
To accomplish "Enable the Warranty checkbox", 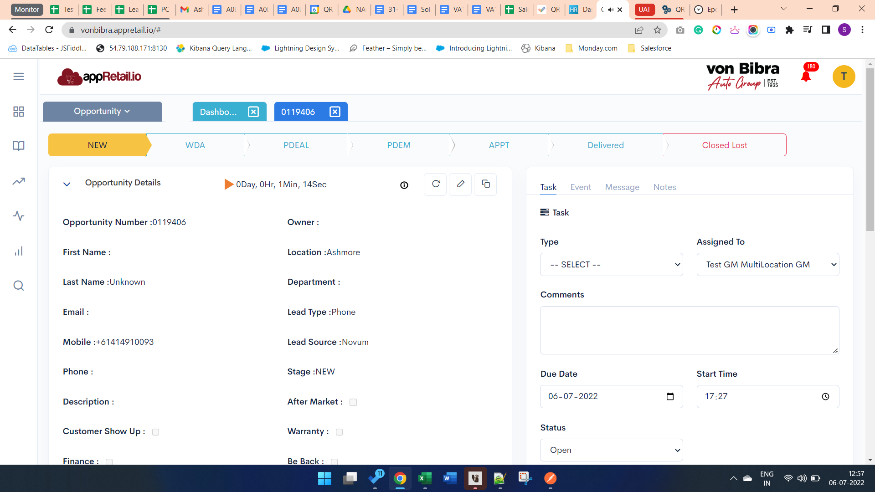I will tap(339, 432).
